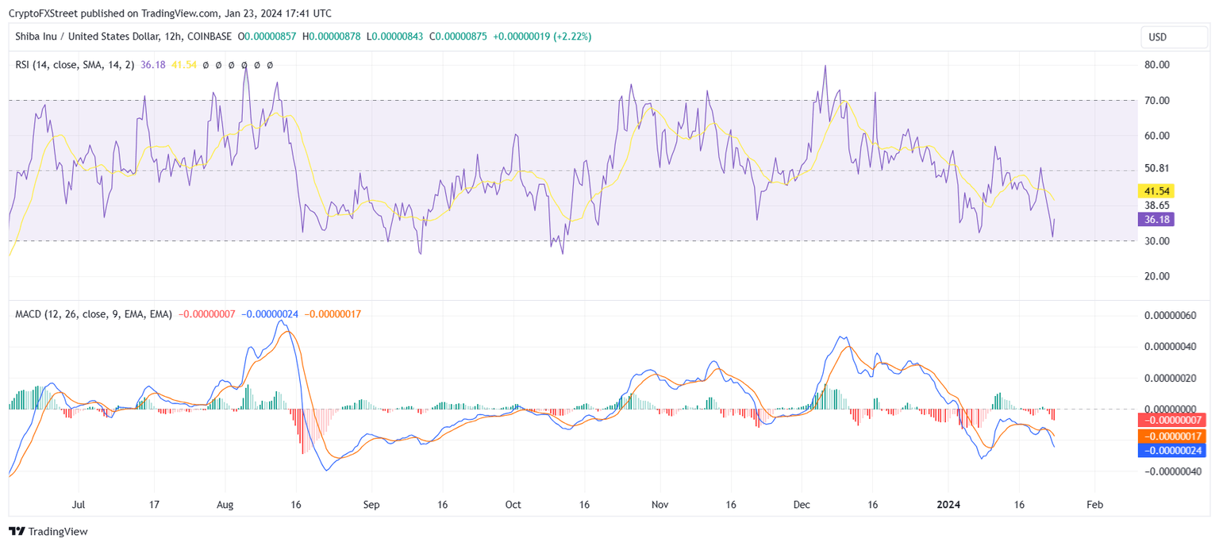Click the TradingView logo at bottom left
The height and width of the screenshot is (546, 1219).
48,531
